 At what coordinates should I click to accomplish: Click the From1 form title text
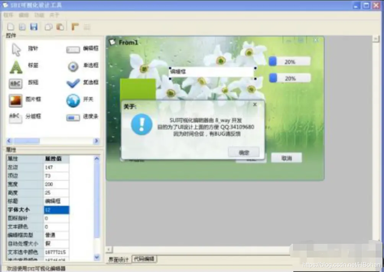pos(129,42)
